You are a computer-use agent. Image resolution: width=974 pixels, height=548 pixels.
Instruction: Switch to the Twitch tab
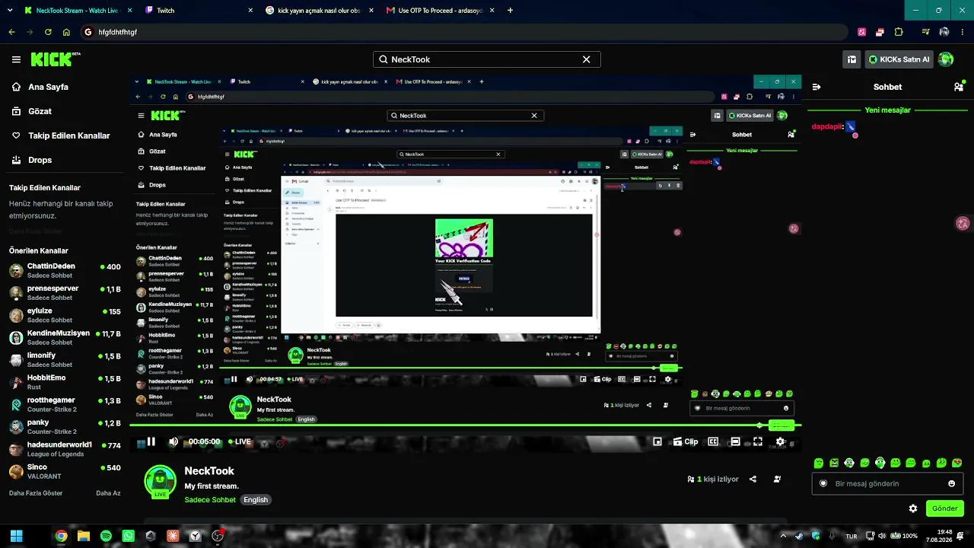[x=198, y=11]
